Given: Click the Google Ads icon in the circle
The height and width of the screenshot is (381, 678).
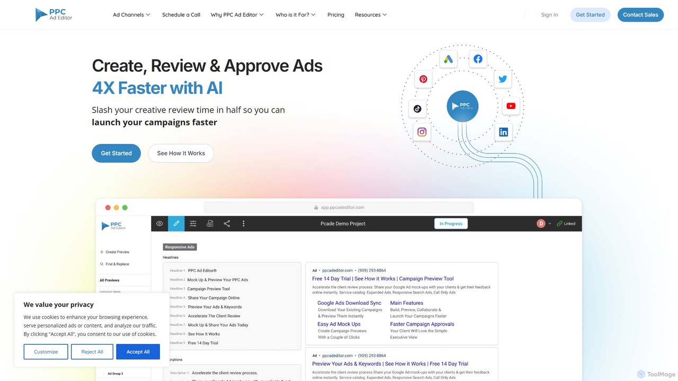Looking at the screenshot, I should [449, 59].
